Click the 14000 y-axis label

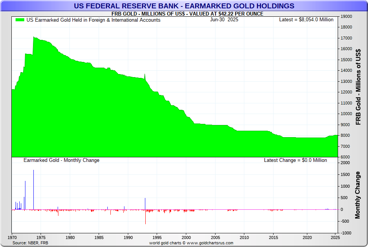tap(346, 71)
